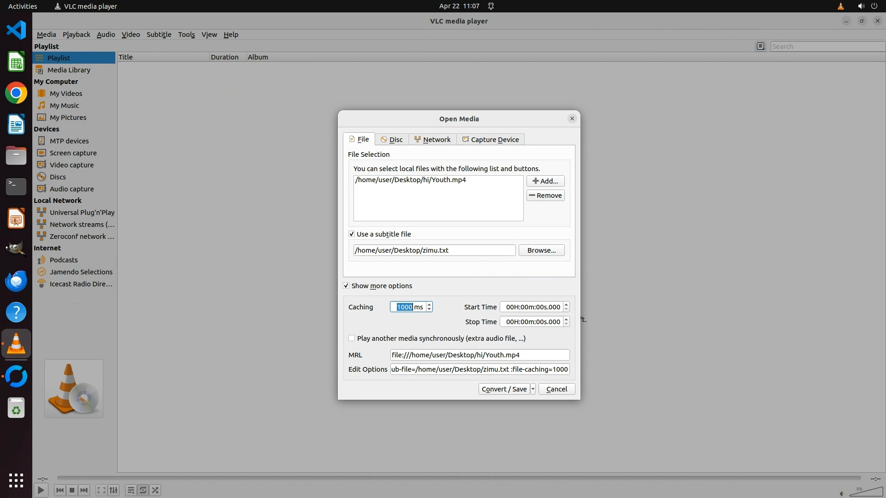The height and width of the screenshot is (498, 886).
Task: Enable Play another media synchronously
Action: click(352, 338)
